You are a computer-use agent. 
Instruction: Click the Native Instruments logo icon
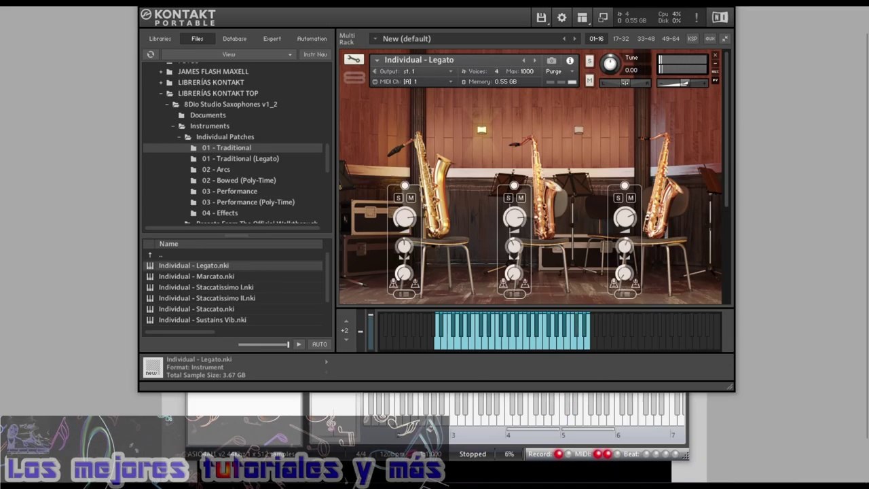coord(720,18)
